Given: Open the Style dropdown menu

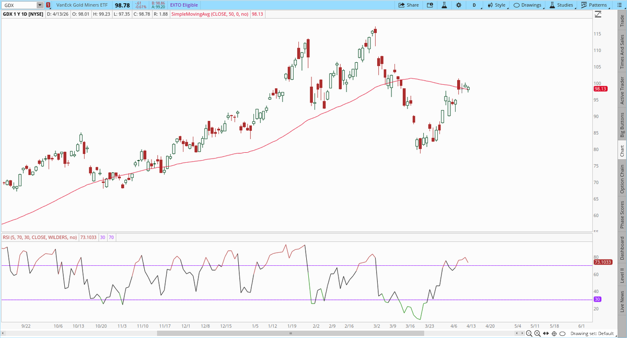Looking at the screenshot, I should (496, 5).
